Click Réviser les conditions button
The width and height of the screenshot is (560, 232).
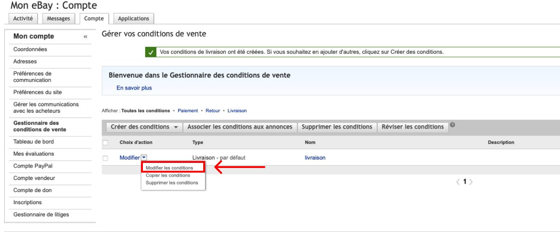(x=412, y=127)
